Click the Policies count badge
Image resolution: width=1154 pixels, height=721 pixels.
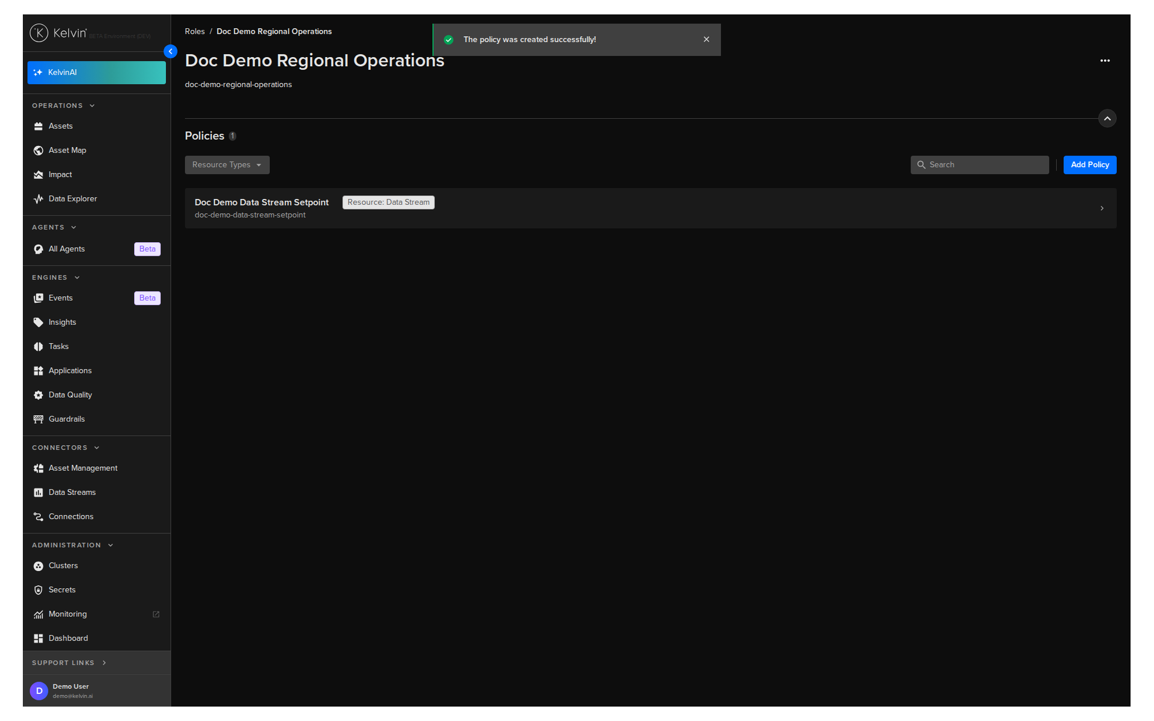[x=233, y=136]
